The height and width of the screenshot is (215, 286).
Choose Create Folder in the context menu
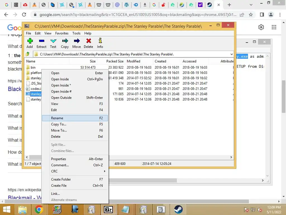(x=75, y=179)
